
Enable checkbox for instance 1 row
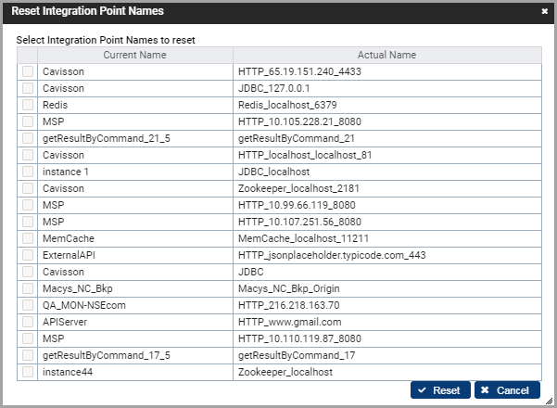28,172
